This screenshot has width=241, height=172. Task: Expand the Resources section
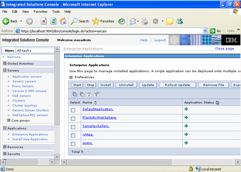(5, 147)
